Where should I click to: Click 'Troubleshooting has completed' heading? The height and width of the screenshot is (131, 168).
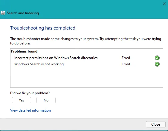click(x=43, y=28)
